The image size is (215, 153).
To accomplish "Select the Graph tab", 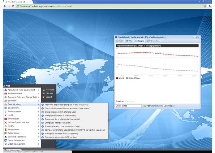I will click(140, 41).
